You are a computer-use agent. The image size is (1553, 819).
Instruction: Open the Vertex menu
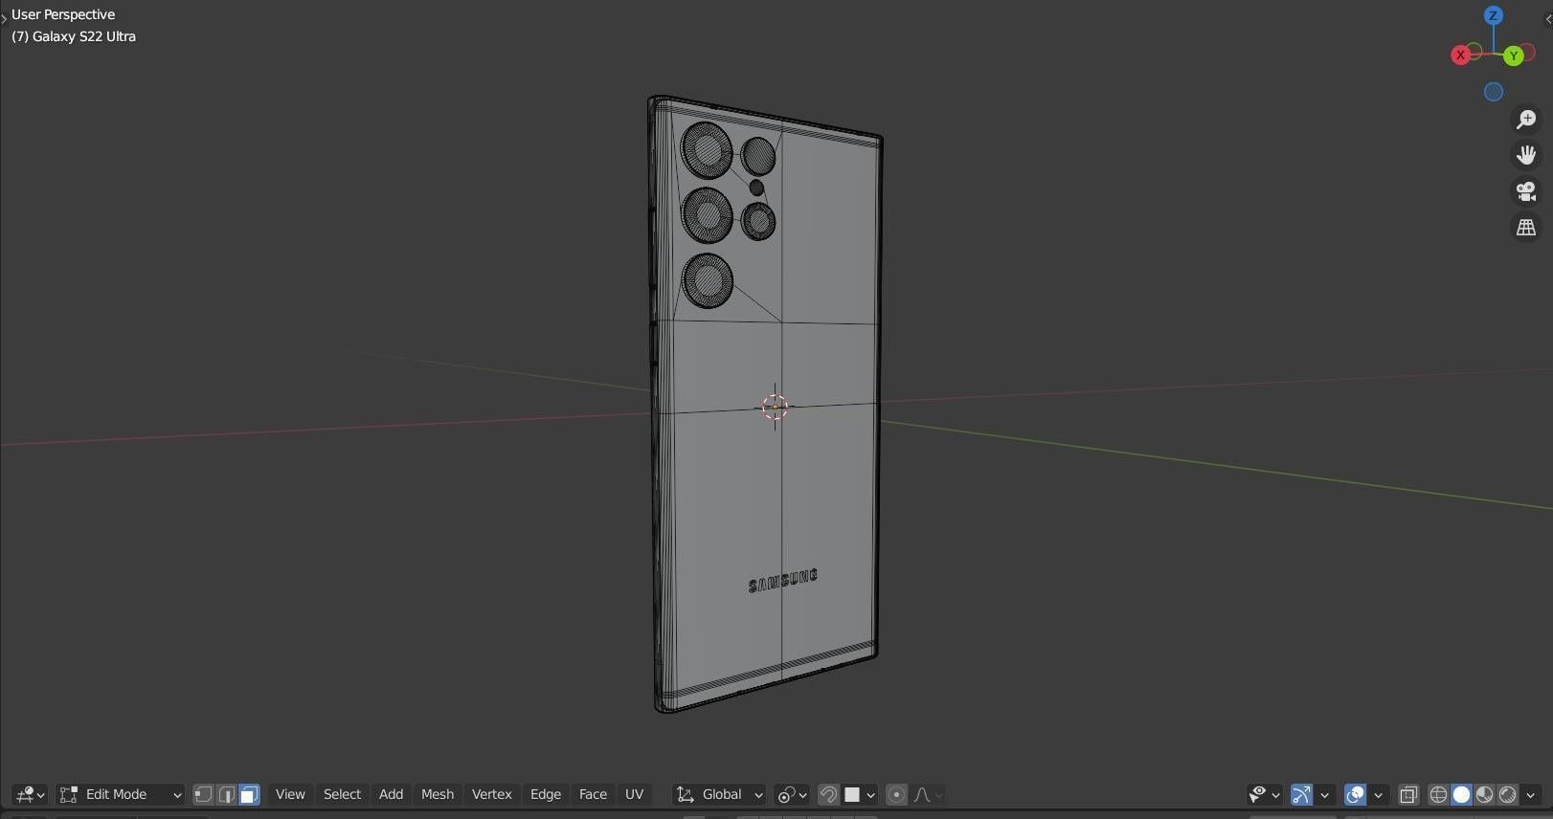[x=492, y=794]
